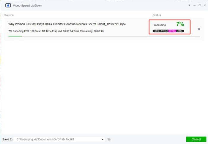This screenshot has height=144, width=208.
Task: Maximize the Video Speed Up/Down window
Action: pyautogui.click(x=200, y=5)
